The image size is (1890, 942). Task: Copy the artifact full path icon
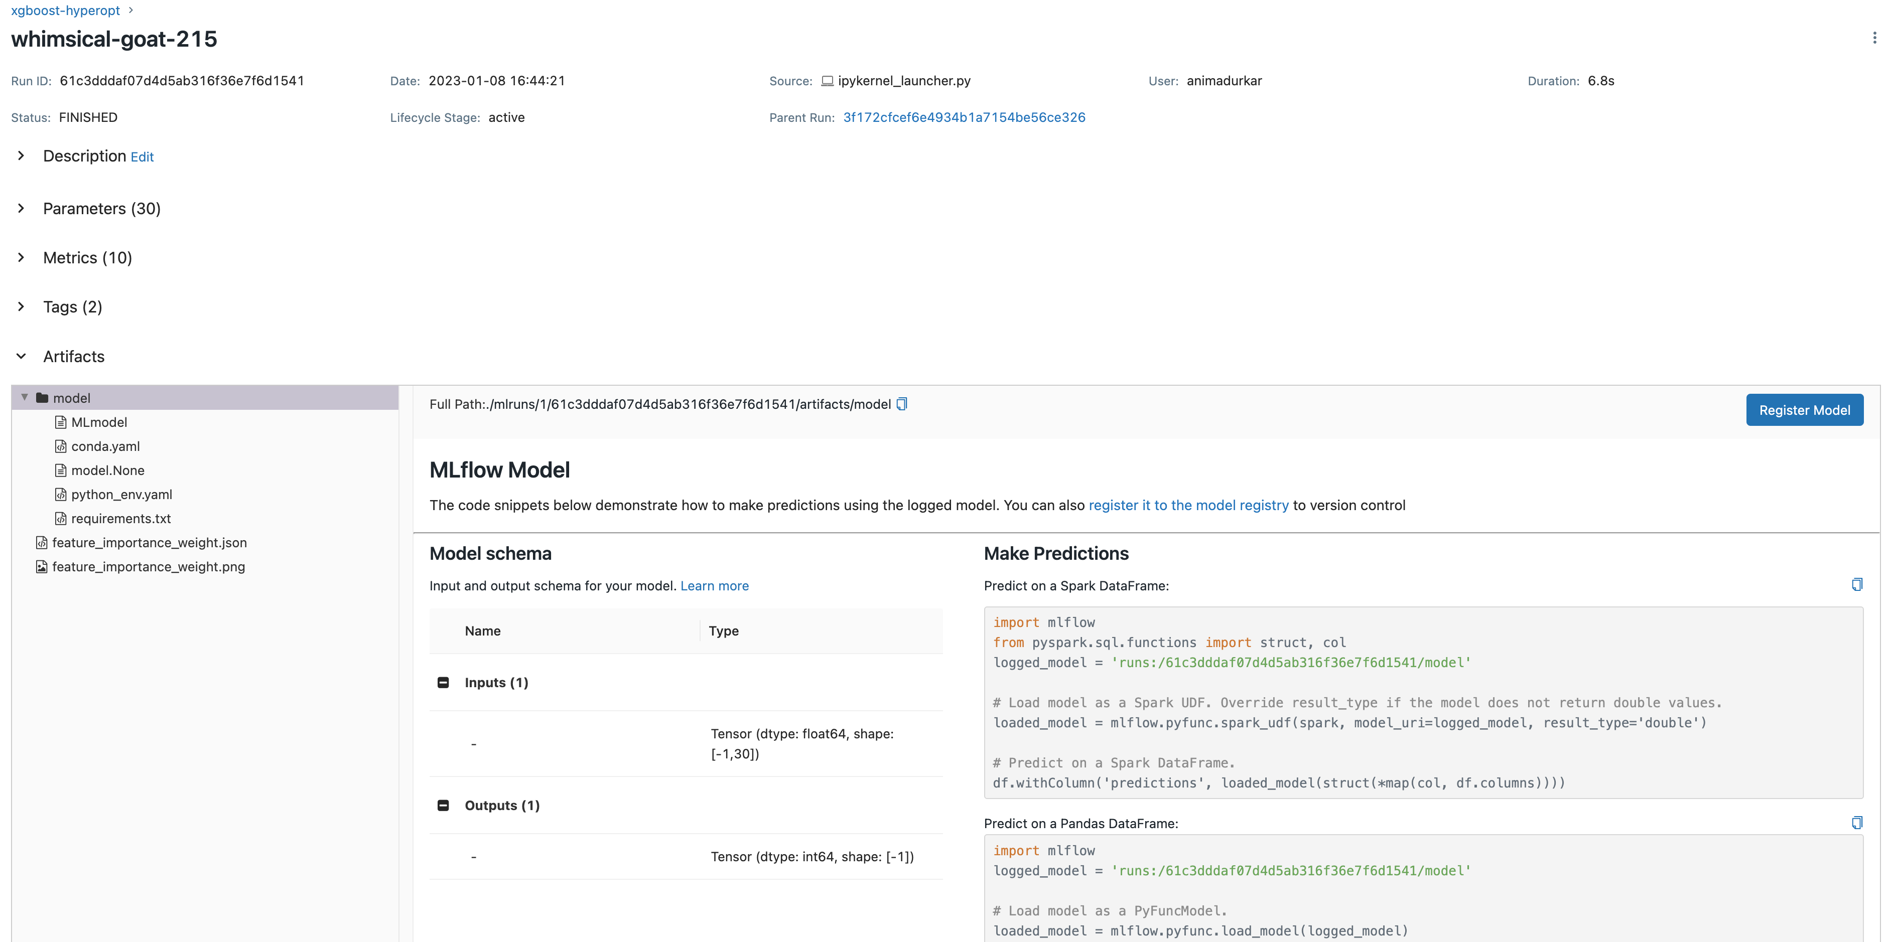[902, 404]
